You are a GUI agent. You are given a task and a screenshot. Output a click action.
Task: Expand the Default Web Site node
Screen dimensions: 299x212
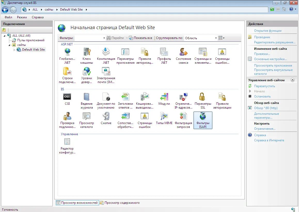point(14,50)
